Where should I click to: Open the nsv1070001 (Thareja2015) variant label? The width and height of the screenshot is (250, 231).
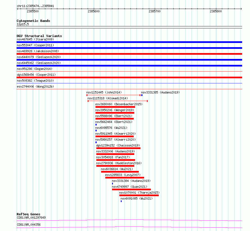point(139,193)
